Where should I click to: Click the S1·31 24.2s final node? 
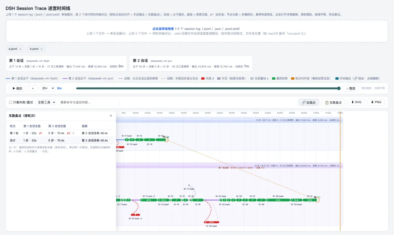310,200
